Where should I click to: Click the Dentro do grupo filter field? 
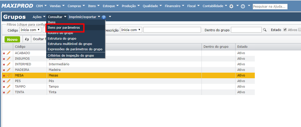click(246, 30)
